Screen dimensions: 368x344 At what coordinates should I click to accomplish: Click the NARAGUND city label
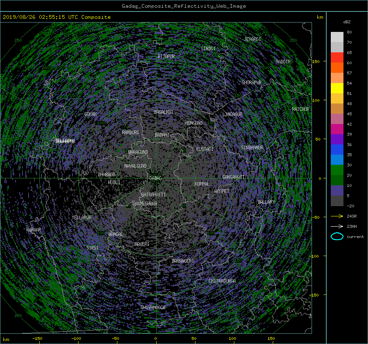pos(138,152)
